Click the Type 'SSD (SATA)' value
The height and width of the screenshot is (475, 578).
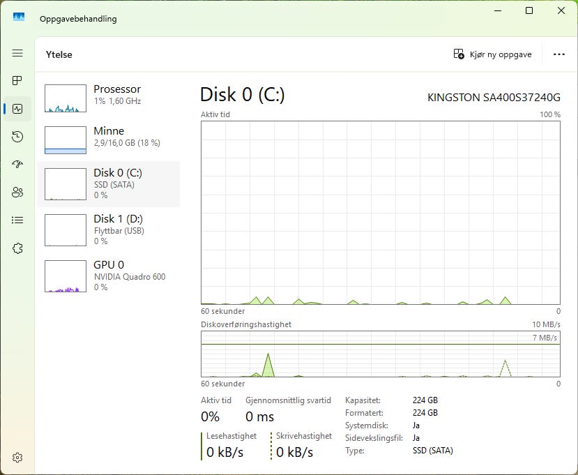[433, 451]
